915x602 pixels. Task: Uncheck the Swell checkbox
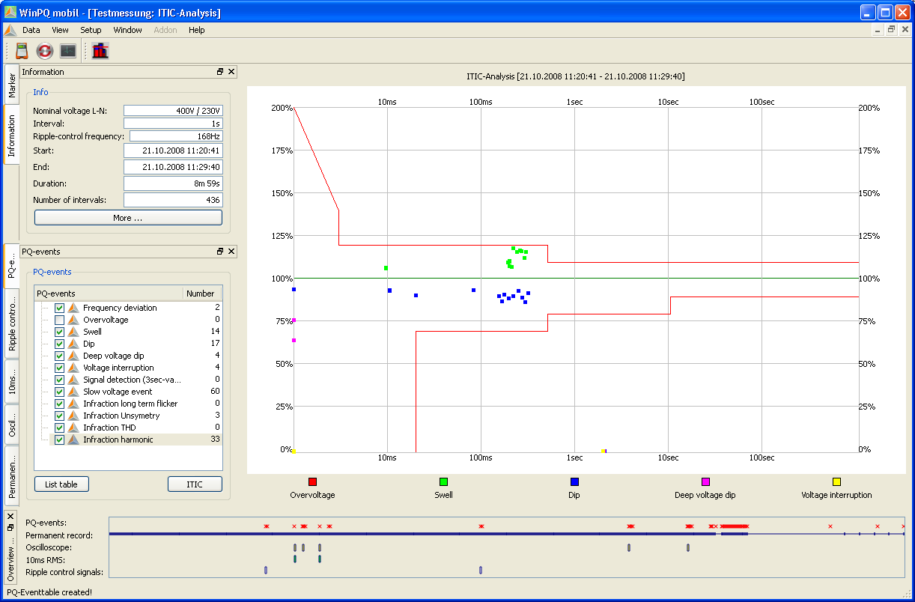click(x=59, y=332)
